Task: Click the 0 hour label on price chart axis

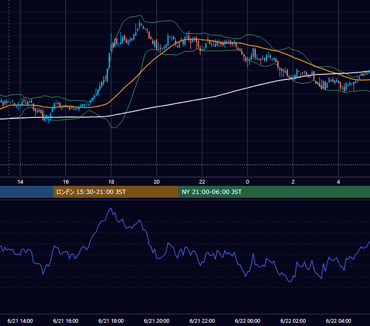Action: tap(248, 182)
